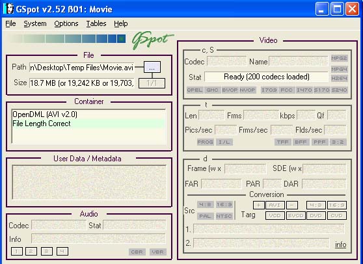Click the BVOP indicator

point(230,90)
